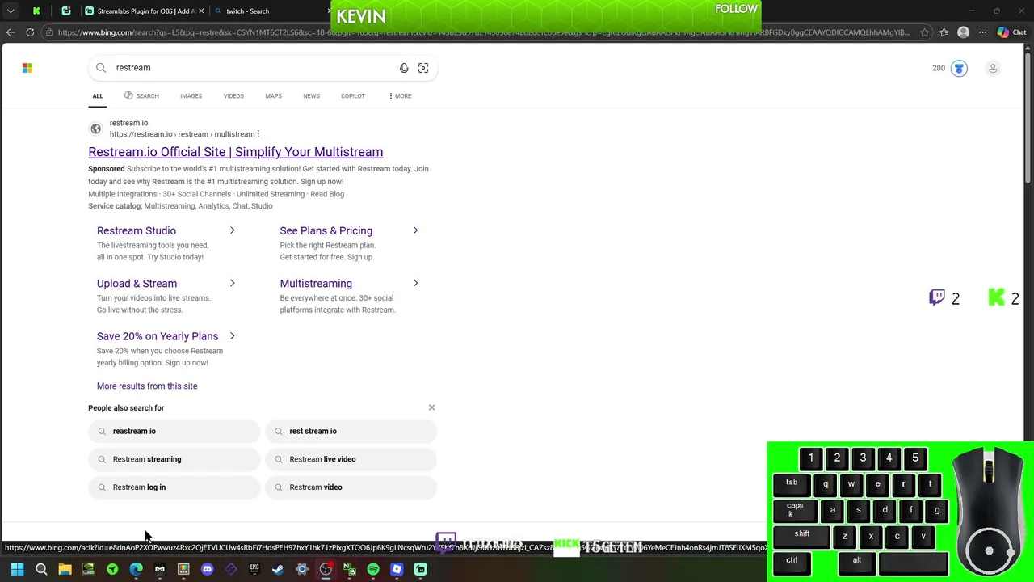Open Discord from the taskbar
The width and height of the screenshot is (1034, 582).
coord(207,569)
